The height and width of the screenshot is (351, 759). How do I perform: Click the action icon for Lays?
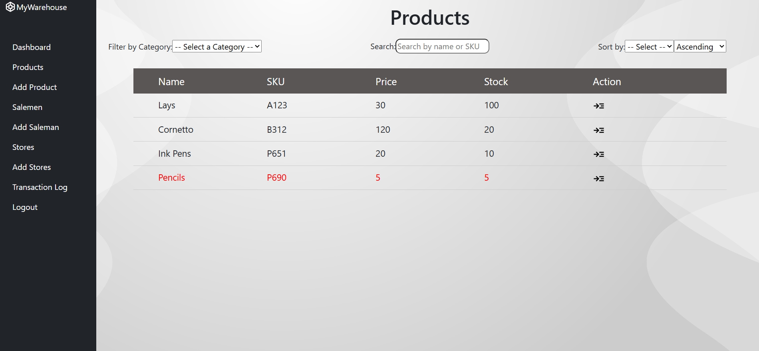coord(598,106)
